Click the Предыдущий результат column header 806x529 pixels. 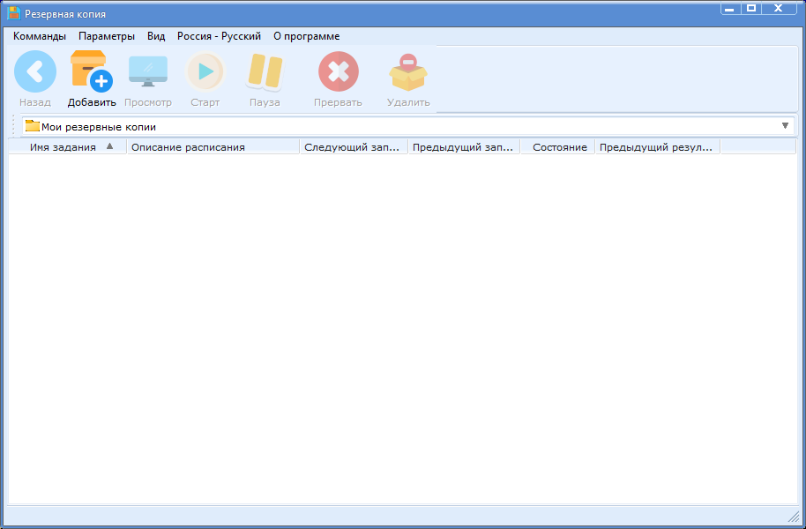tap(657, 147)
